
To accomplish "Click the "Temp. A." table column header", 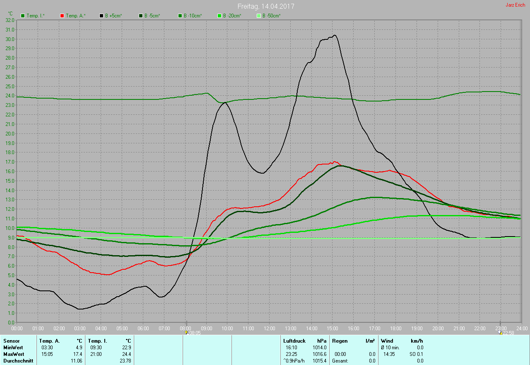I will [x=49, y=341].
